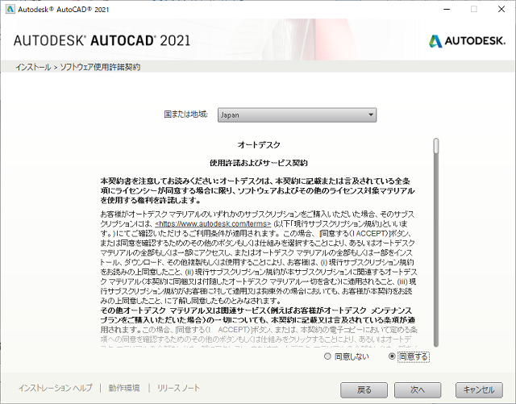Click the キャンセル (Cancel) button
Viewport: 516px width, 404px height.
click(479, 390)
